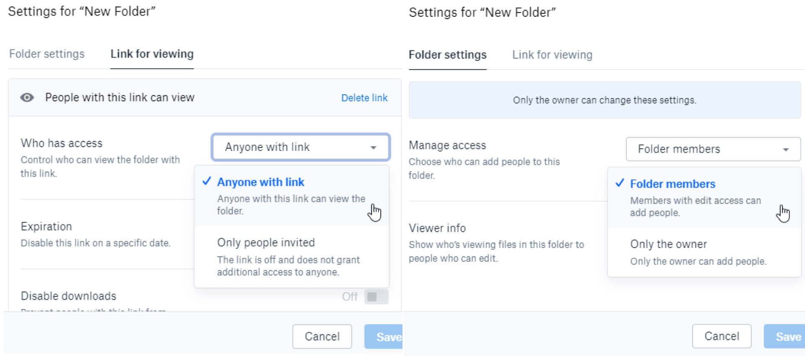Switch to left Folder settings tab
This screenshot has height=356, width=805.
47,54
